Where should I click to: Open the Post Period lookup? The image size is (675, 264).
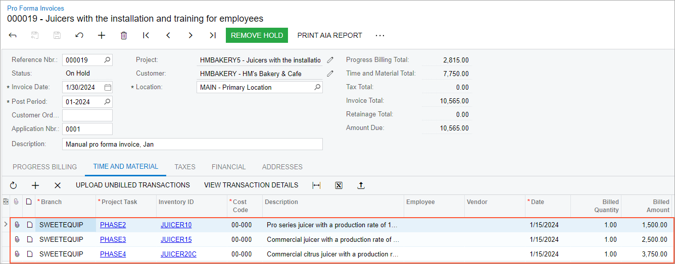107,102
